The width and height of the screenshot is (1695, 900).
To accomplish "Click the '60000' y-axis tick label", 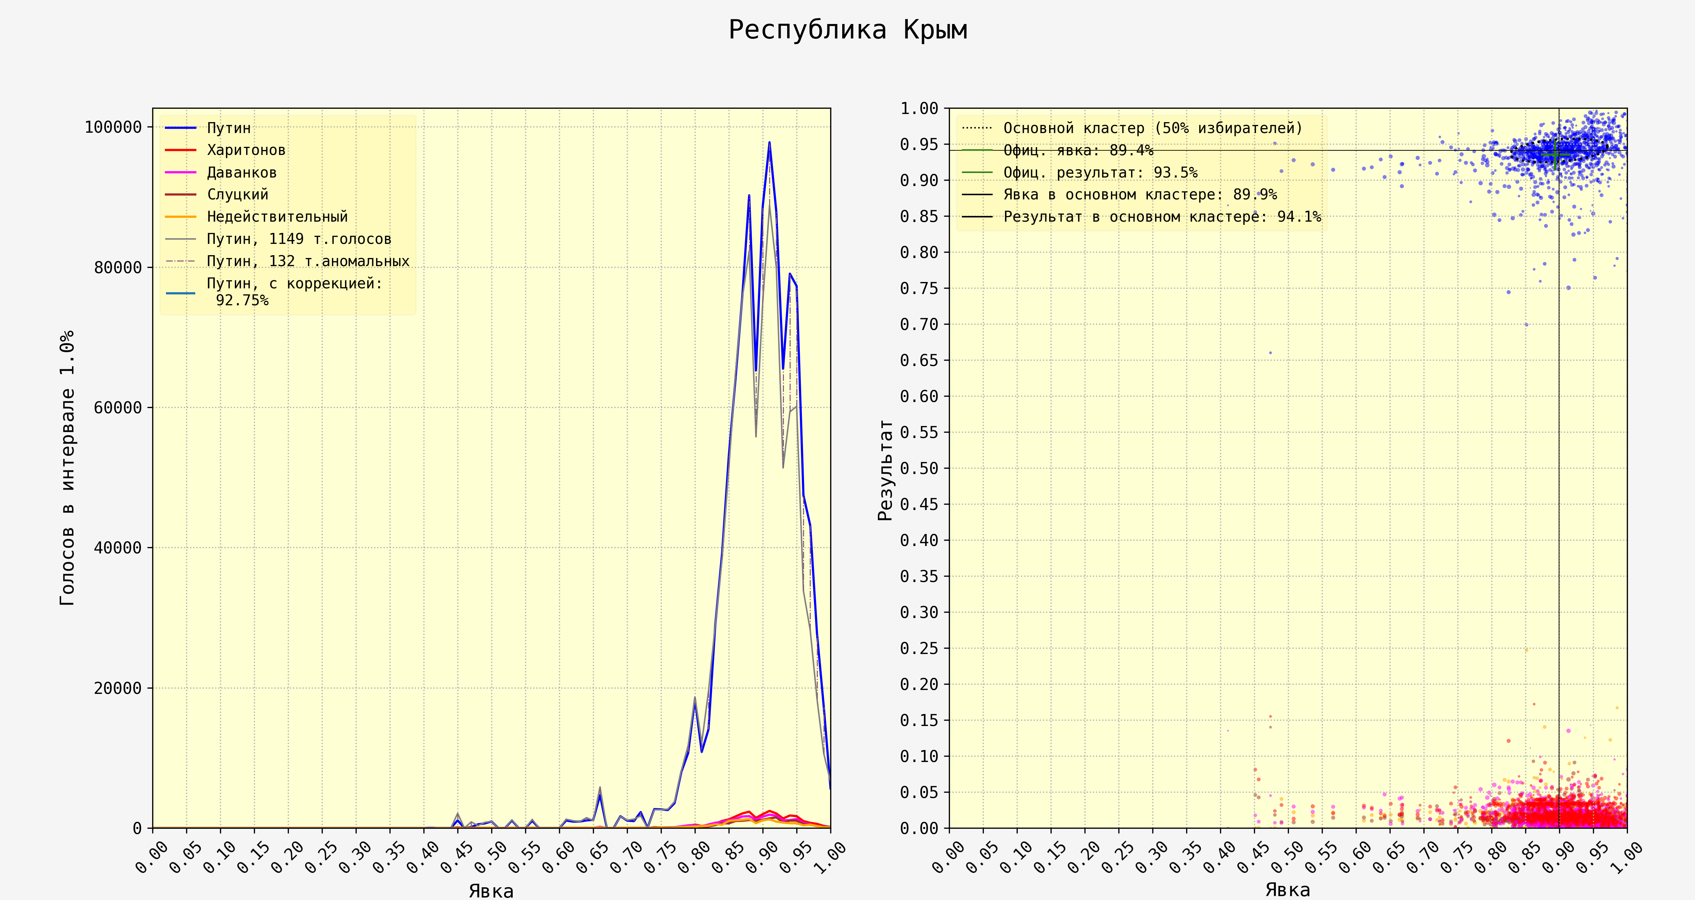I will (x=118, y=407).
